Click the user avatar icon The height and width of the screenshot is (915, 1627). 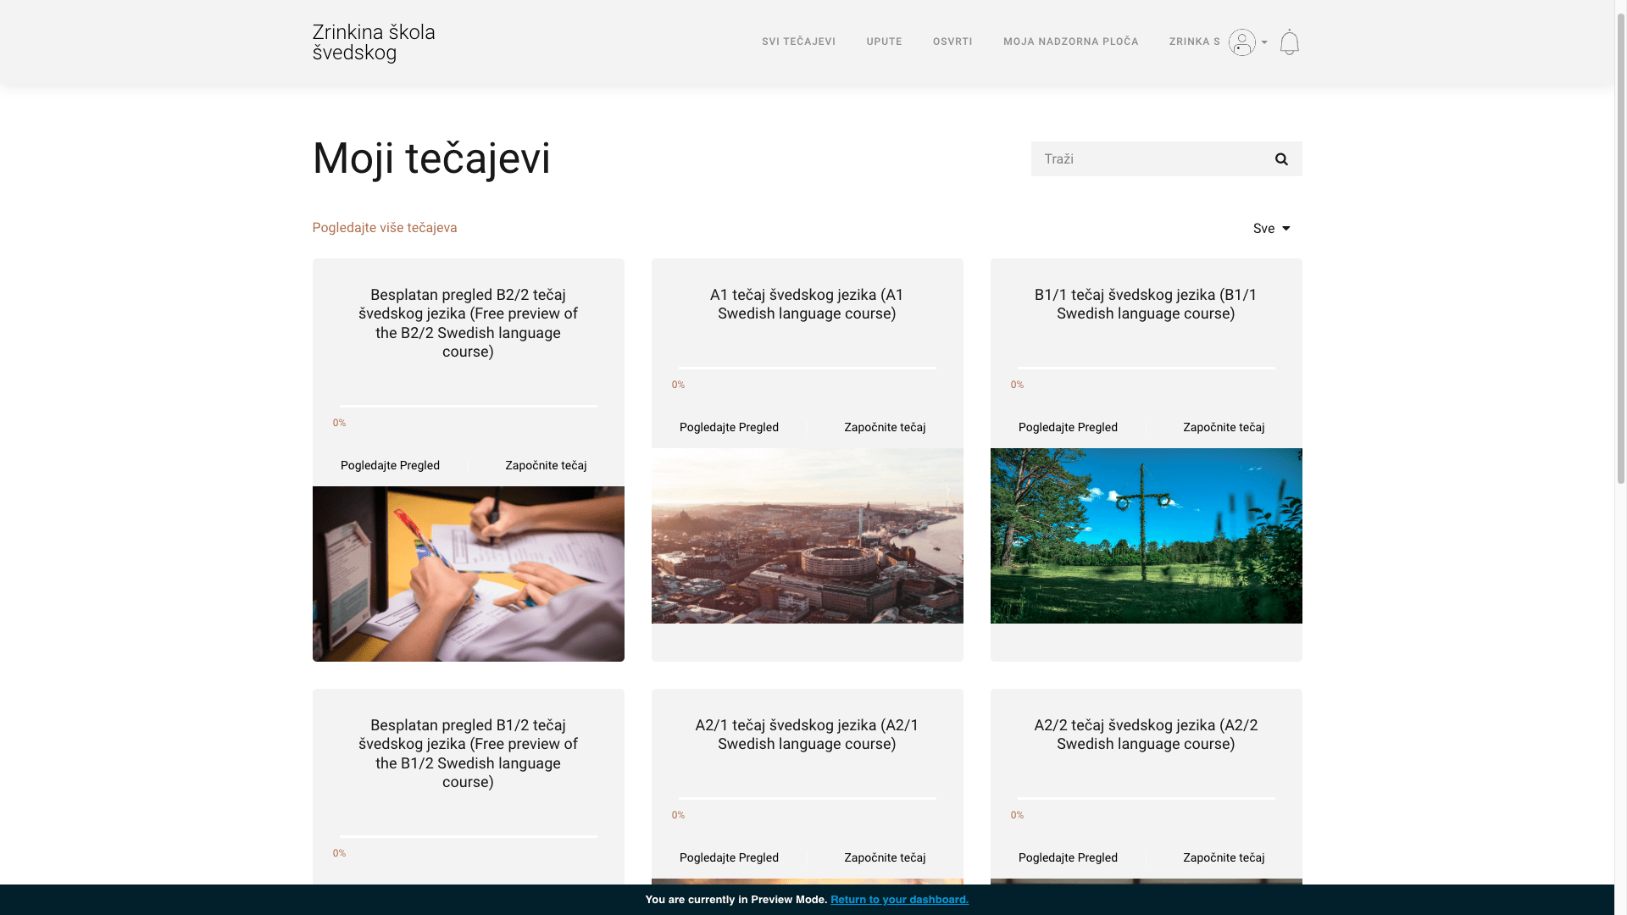click(x=1241, y=42)
